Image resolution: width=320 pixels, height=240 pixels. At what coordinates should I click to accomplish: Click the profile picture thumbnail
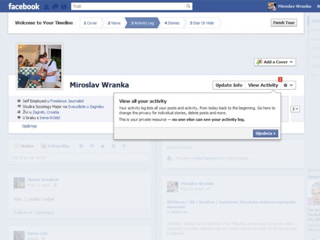point(39,66)
